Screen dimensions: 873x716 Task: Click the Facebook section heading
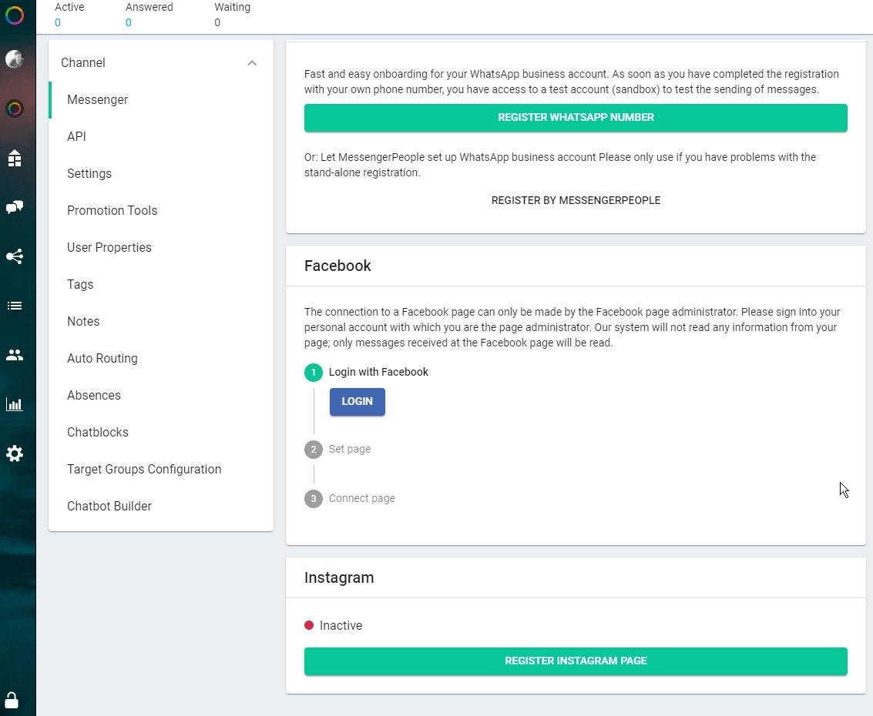pyautogui.click(x=337, y=266)
